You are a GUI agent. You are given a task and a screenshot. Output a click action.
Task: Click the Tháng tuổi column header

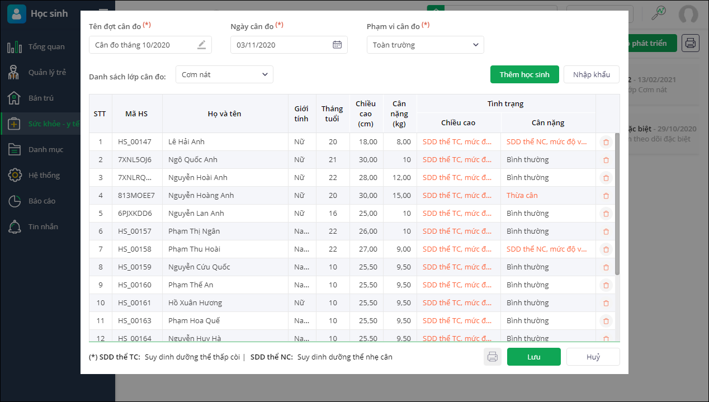pyautogui.click(x=333, y=113)
